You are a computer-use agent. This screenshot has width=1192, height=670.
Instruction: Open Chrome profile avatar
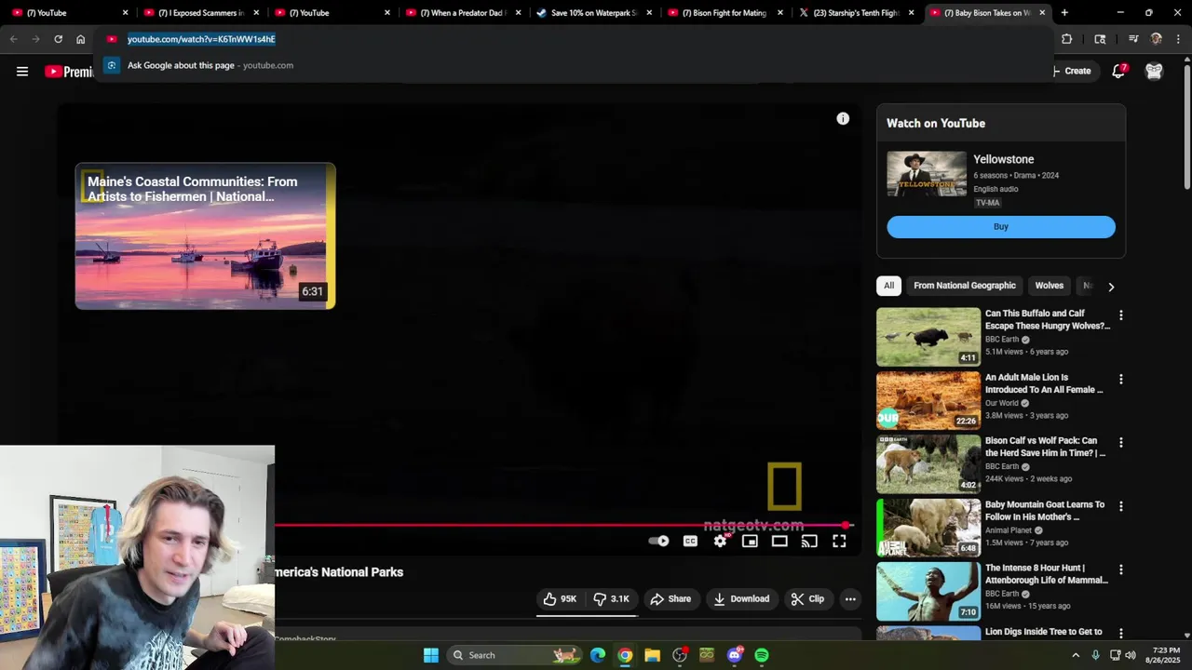click(1157, 39)
